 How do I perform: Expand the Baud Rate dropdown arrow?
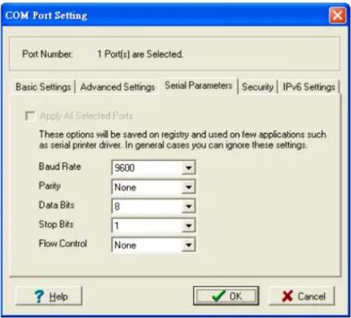(x=188, y=168)
